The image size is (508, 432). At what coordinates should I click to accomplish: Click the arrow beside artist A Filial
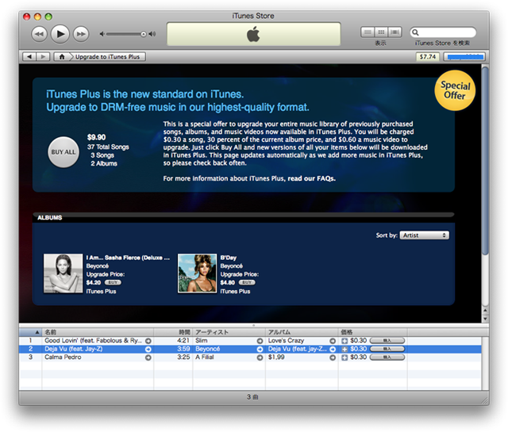coord(260,358)
